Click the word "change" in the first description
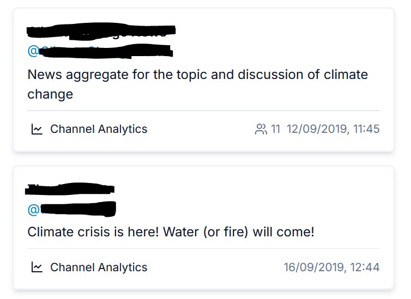Viewport: 411px width, 299px height. 50,94
